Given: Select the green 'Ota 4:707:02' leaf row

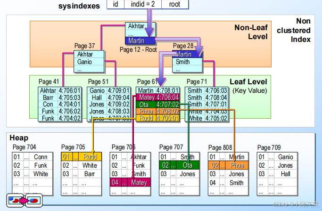Looking at the screenshot, I should [x=158, y=105].
